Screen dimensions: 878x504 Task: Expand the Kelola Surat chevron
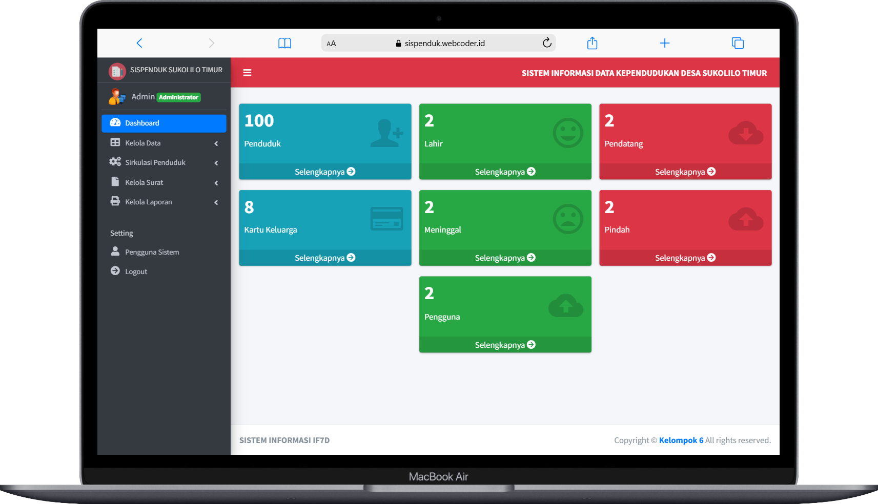click(216, 183)
